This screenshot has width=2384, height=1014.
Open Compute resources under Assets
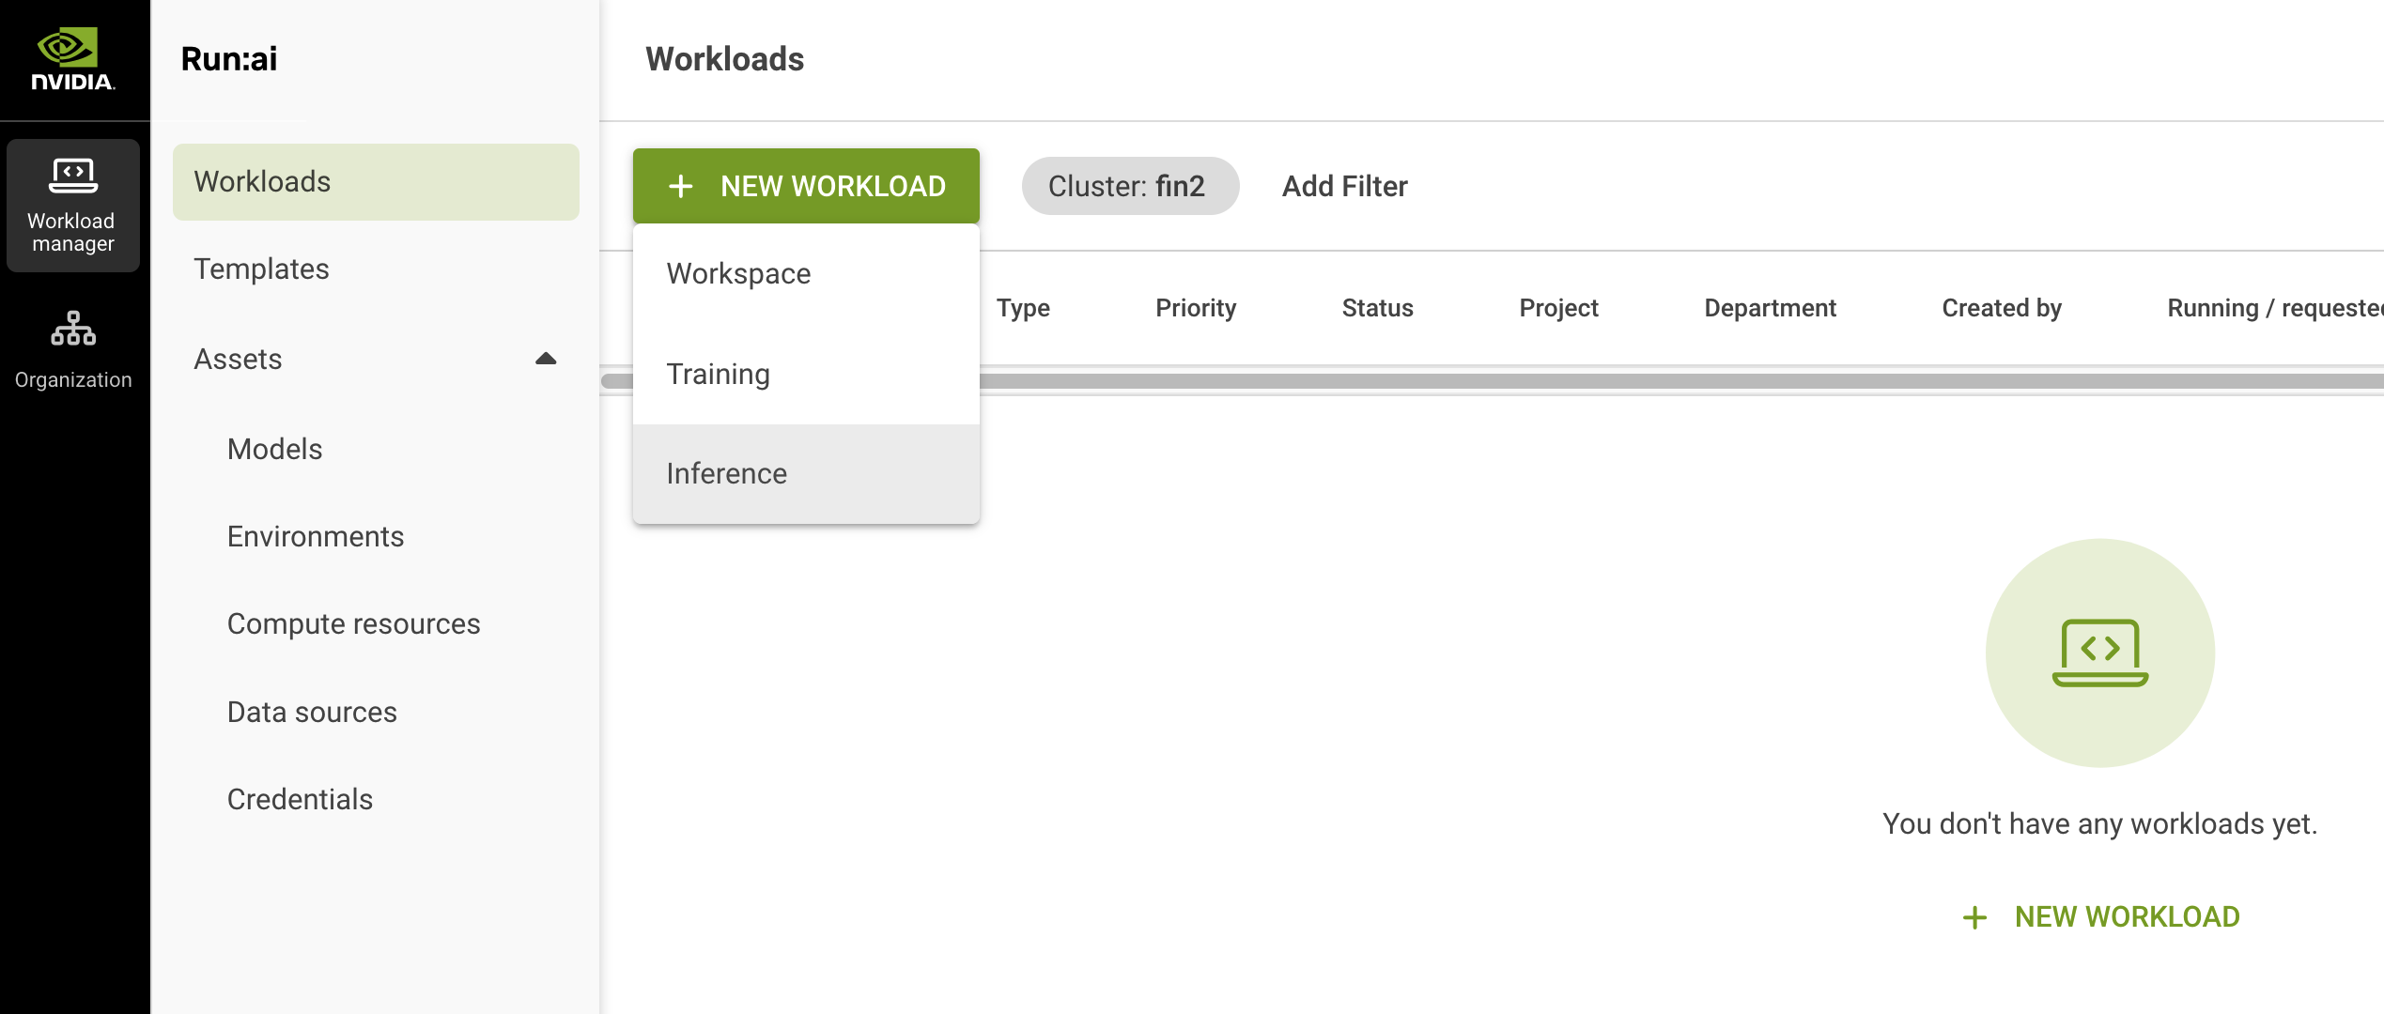[x=353, y=624]
